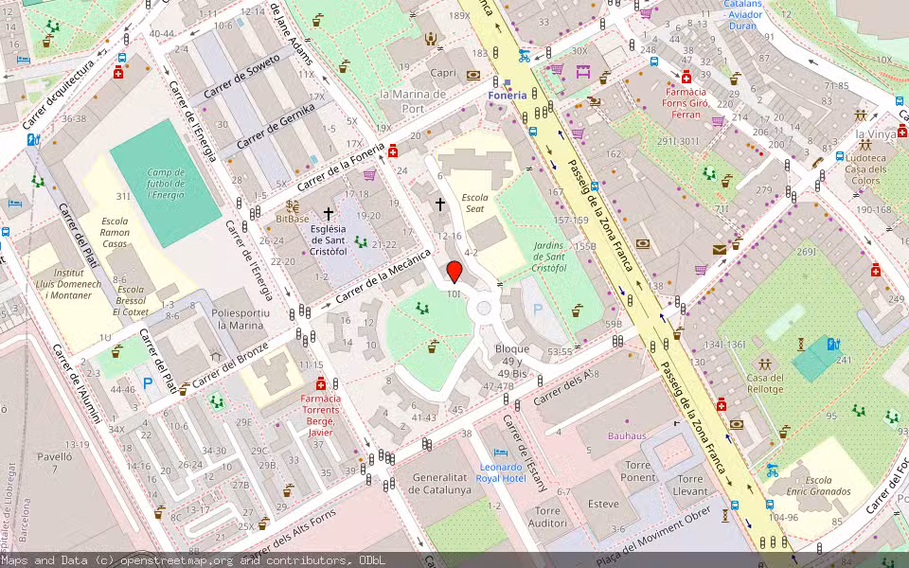This screenshot has height=568, width=909.
Task: Click the pharmacy icon left of number 20 on Carrer de la Foneria
Action: pyautogui.click(x=393, y=151)
